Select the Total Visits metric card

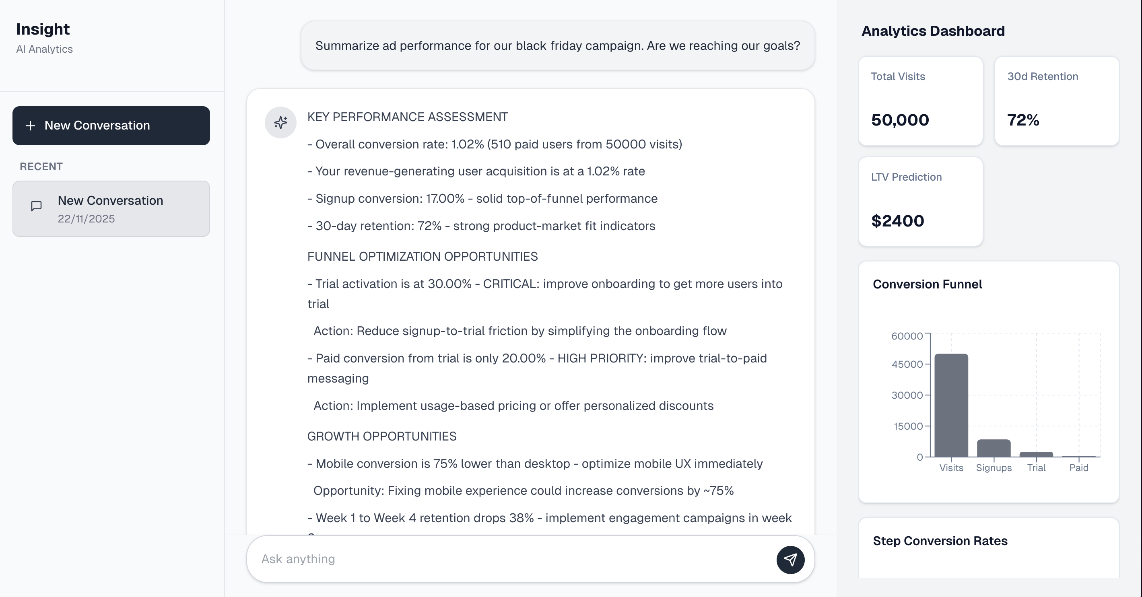(x=920, y=101)
